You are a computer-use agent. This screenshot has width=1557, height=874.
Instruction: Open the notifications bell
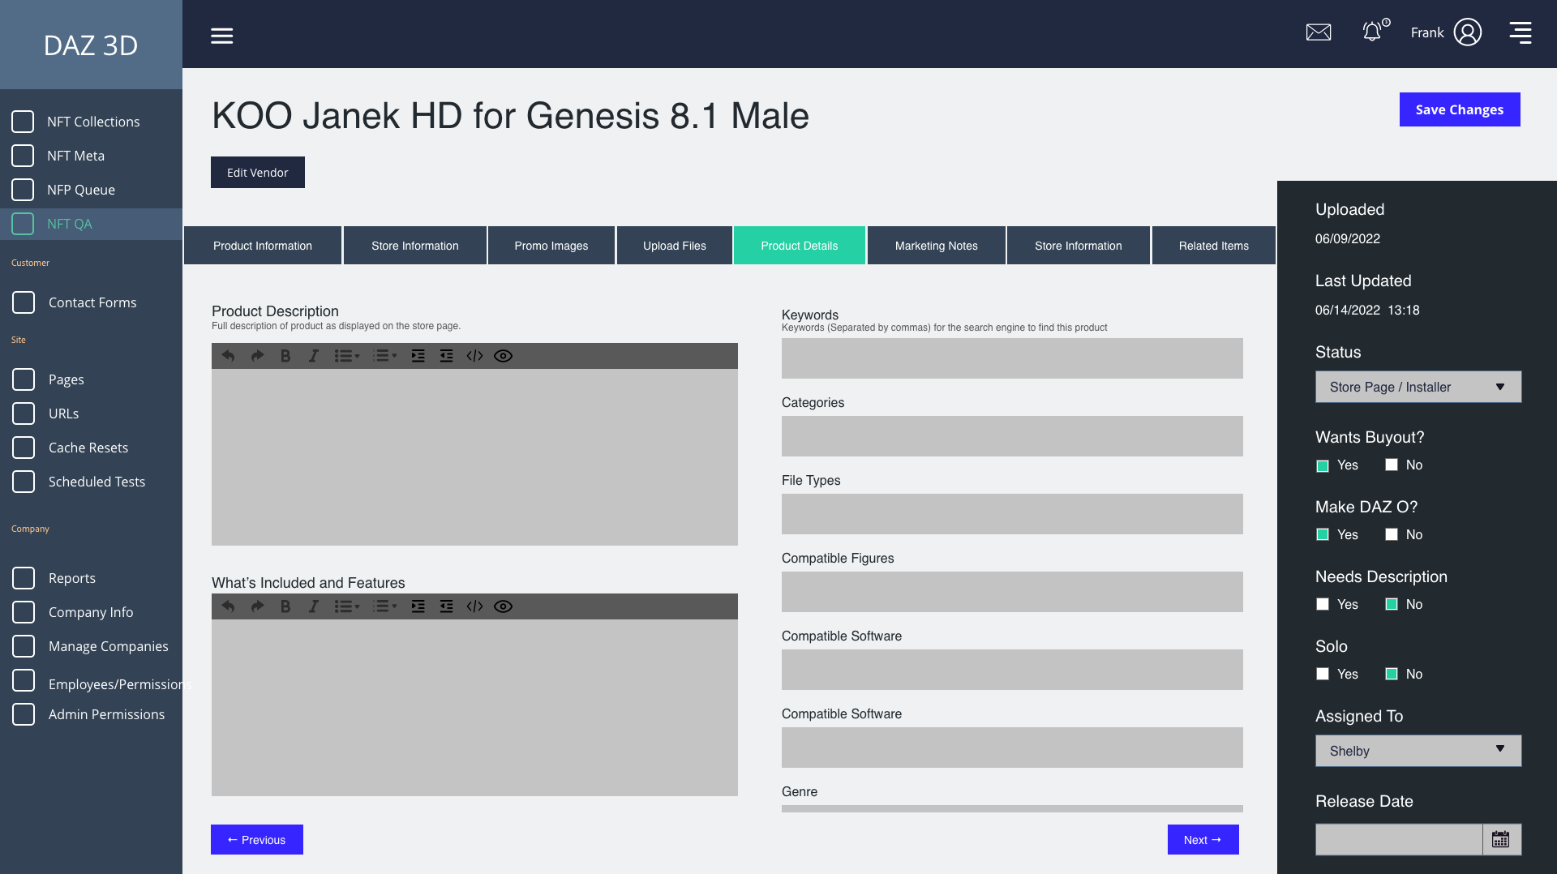(1372, 32)
